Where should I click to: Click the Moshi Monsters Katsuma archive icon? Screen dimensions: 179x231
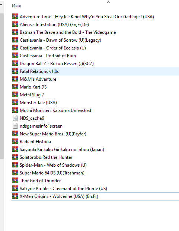tap(15, 110)
